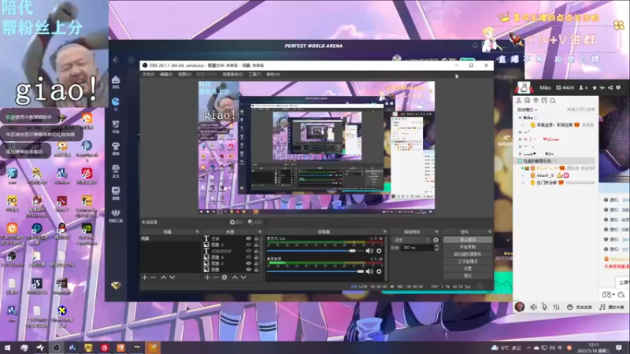Viewport: 630px width, 354px height.
Task: Toggle lock on 1212121212 source
Action: (257, 251)
